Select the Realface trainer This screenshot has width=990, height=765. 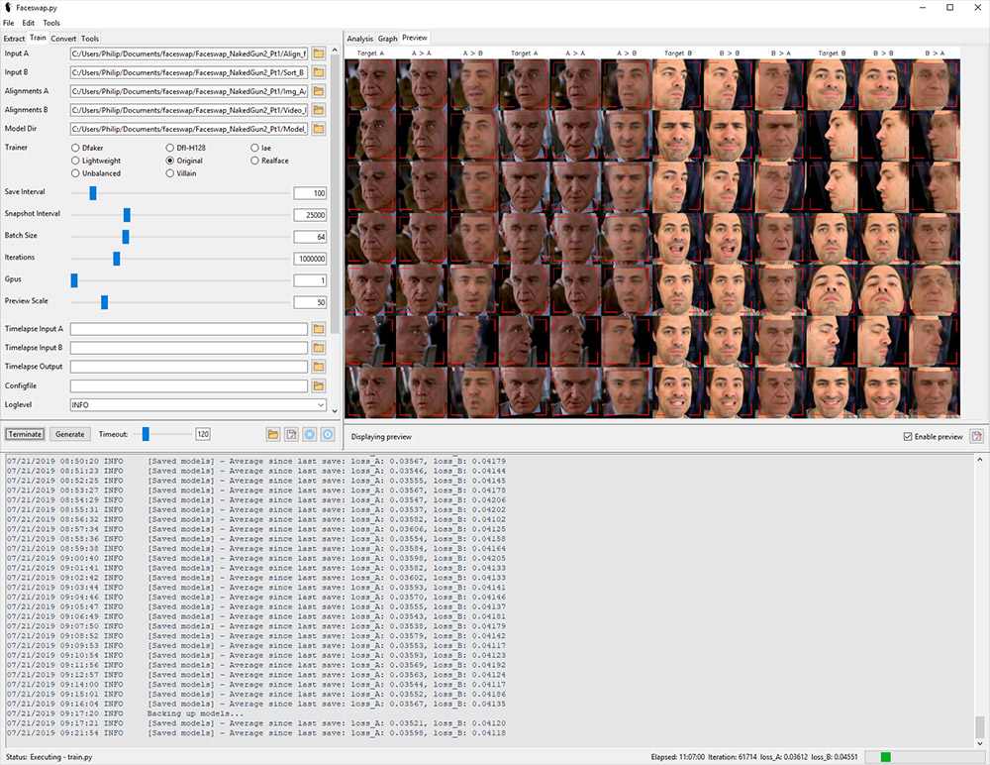pyautogui.click(x=269, y=161)
